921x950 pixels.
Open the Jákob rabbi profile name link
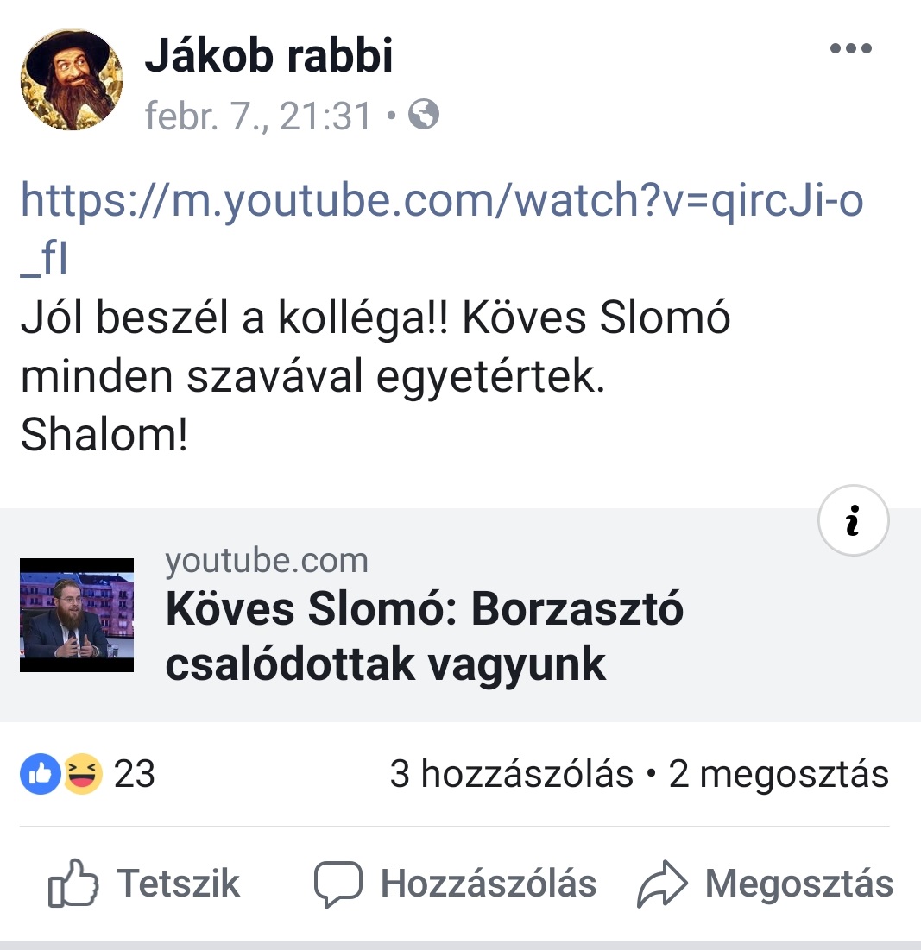pyautogui.click(x=268, y=55)
